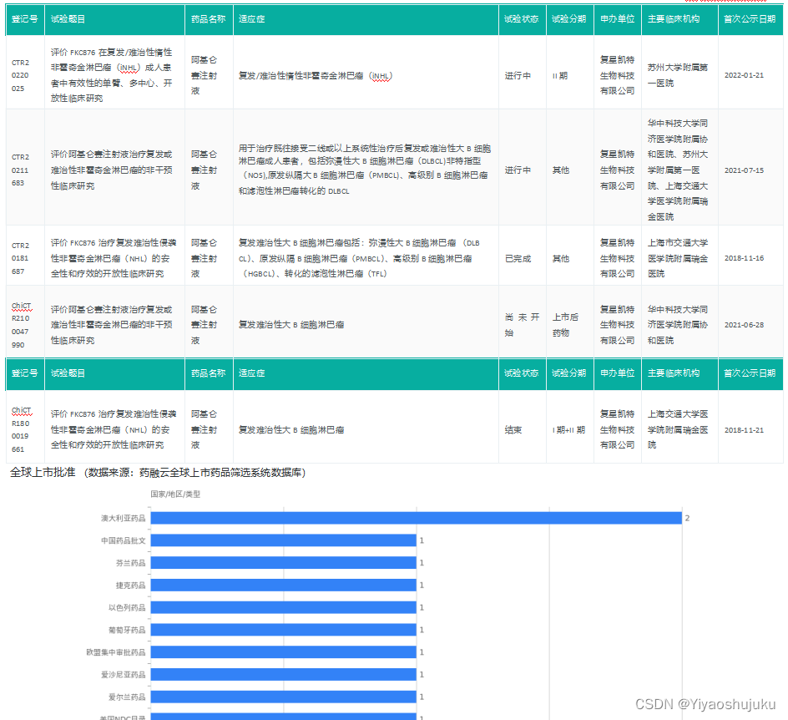
Task: Click the 葡萄牙药品 bar in the chart
Action: pos(284,630)
